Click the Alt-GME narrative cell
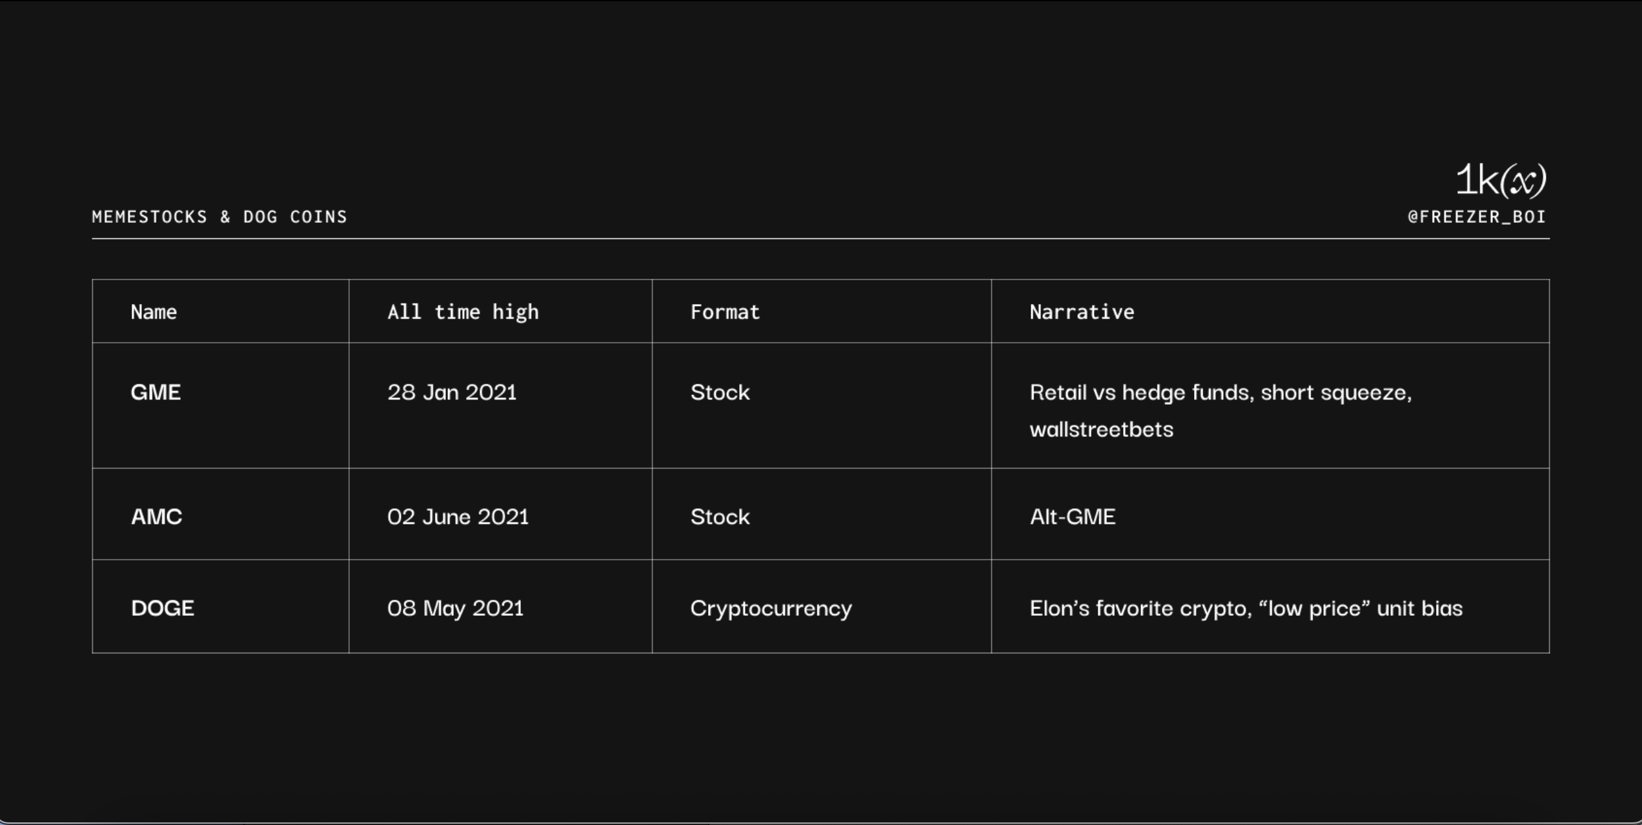1642x825 pixels. (x=1072, y=516)
